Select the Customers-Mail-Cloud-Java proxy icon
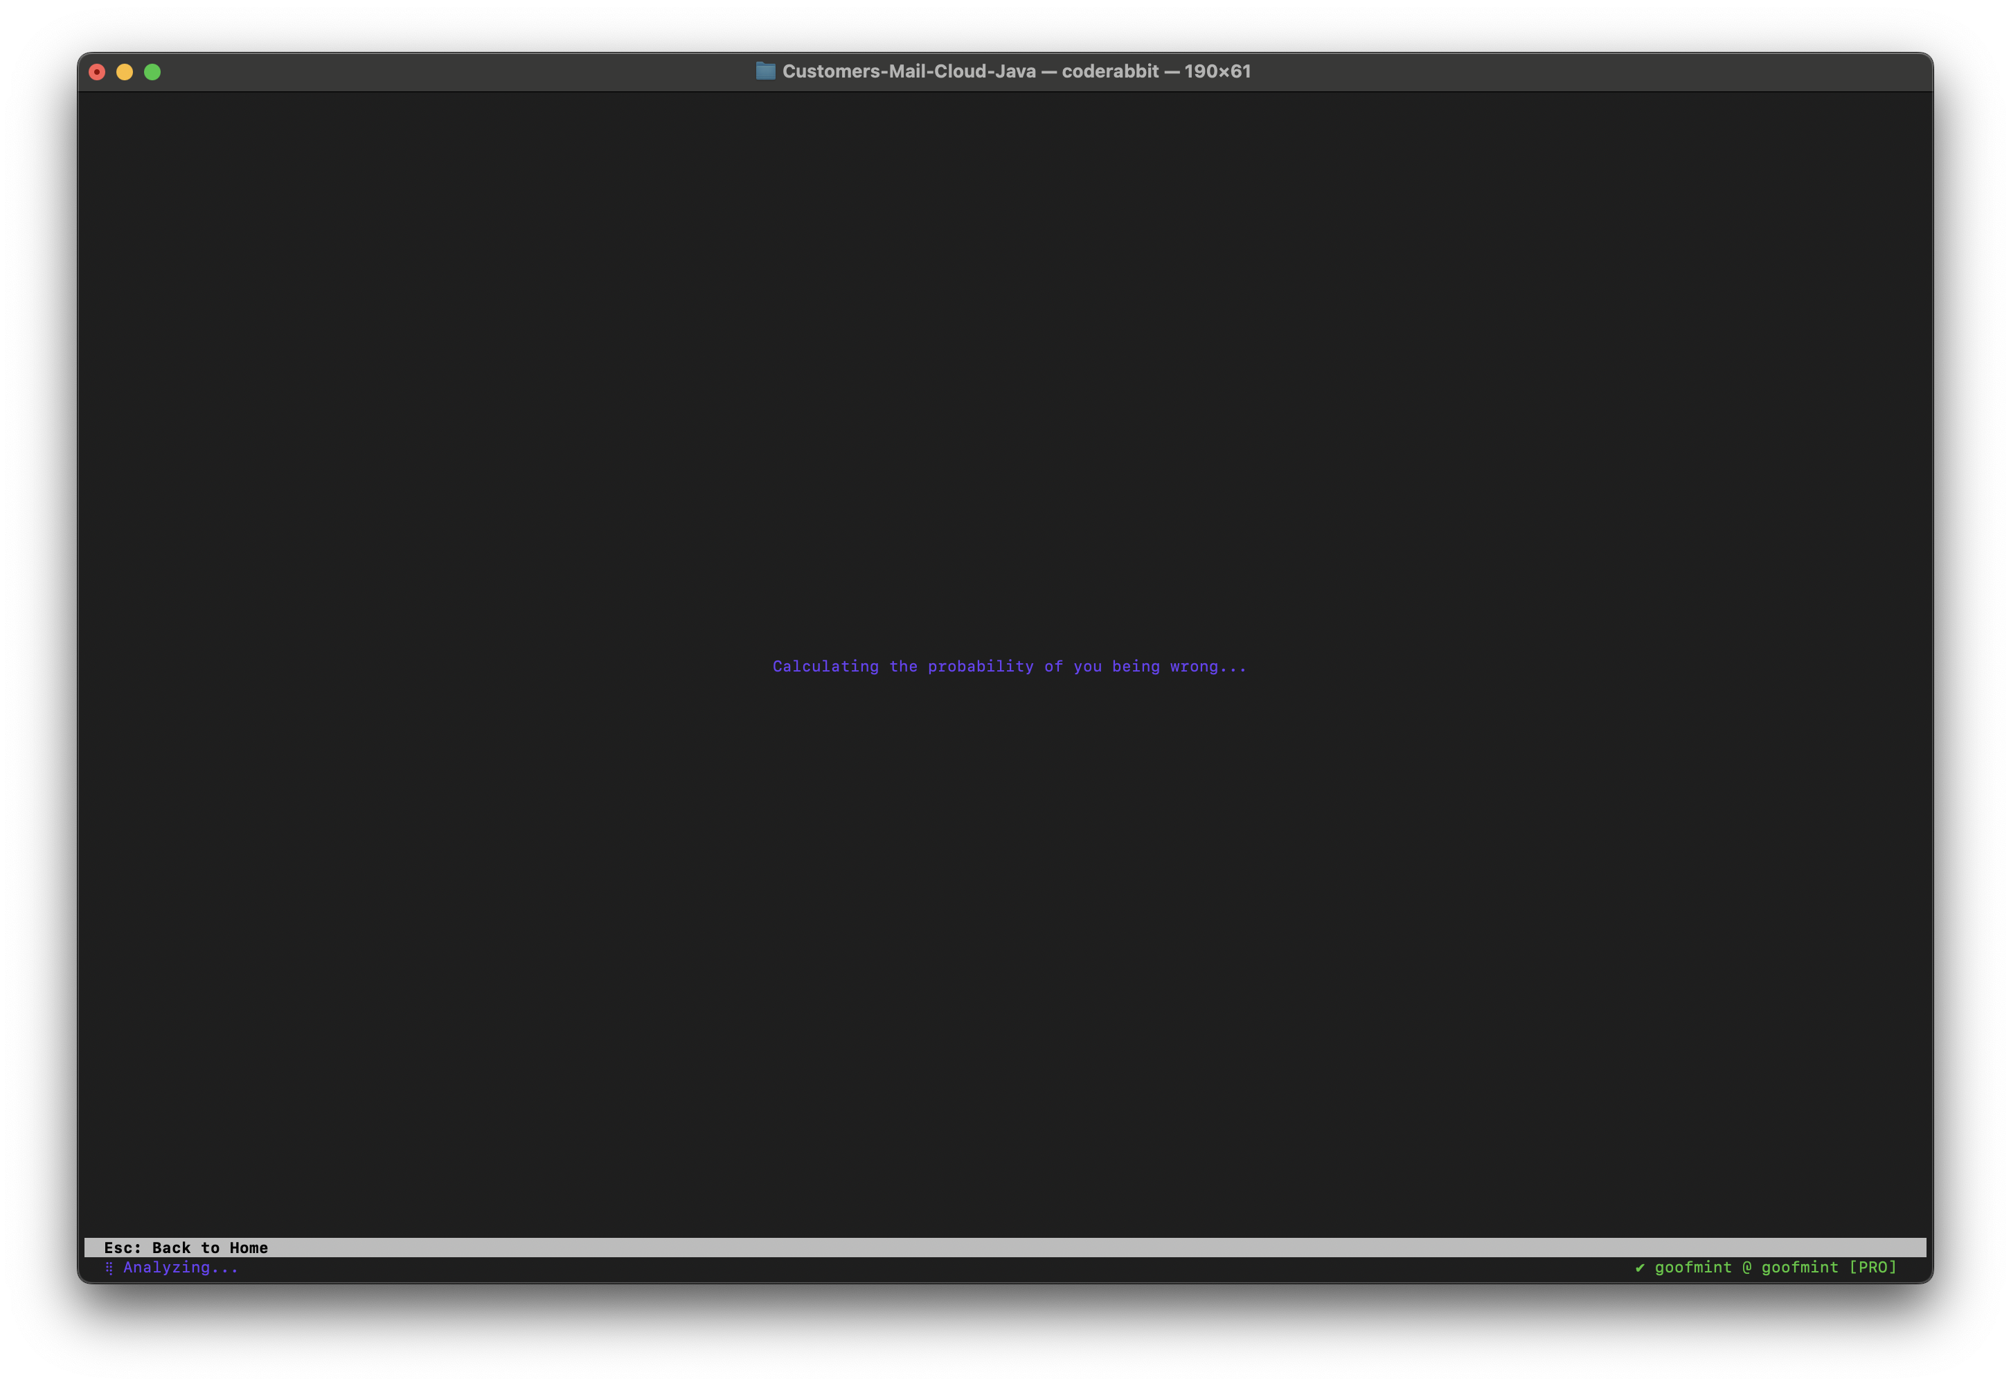 pyautogui.click(x=766, y=71)
